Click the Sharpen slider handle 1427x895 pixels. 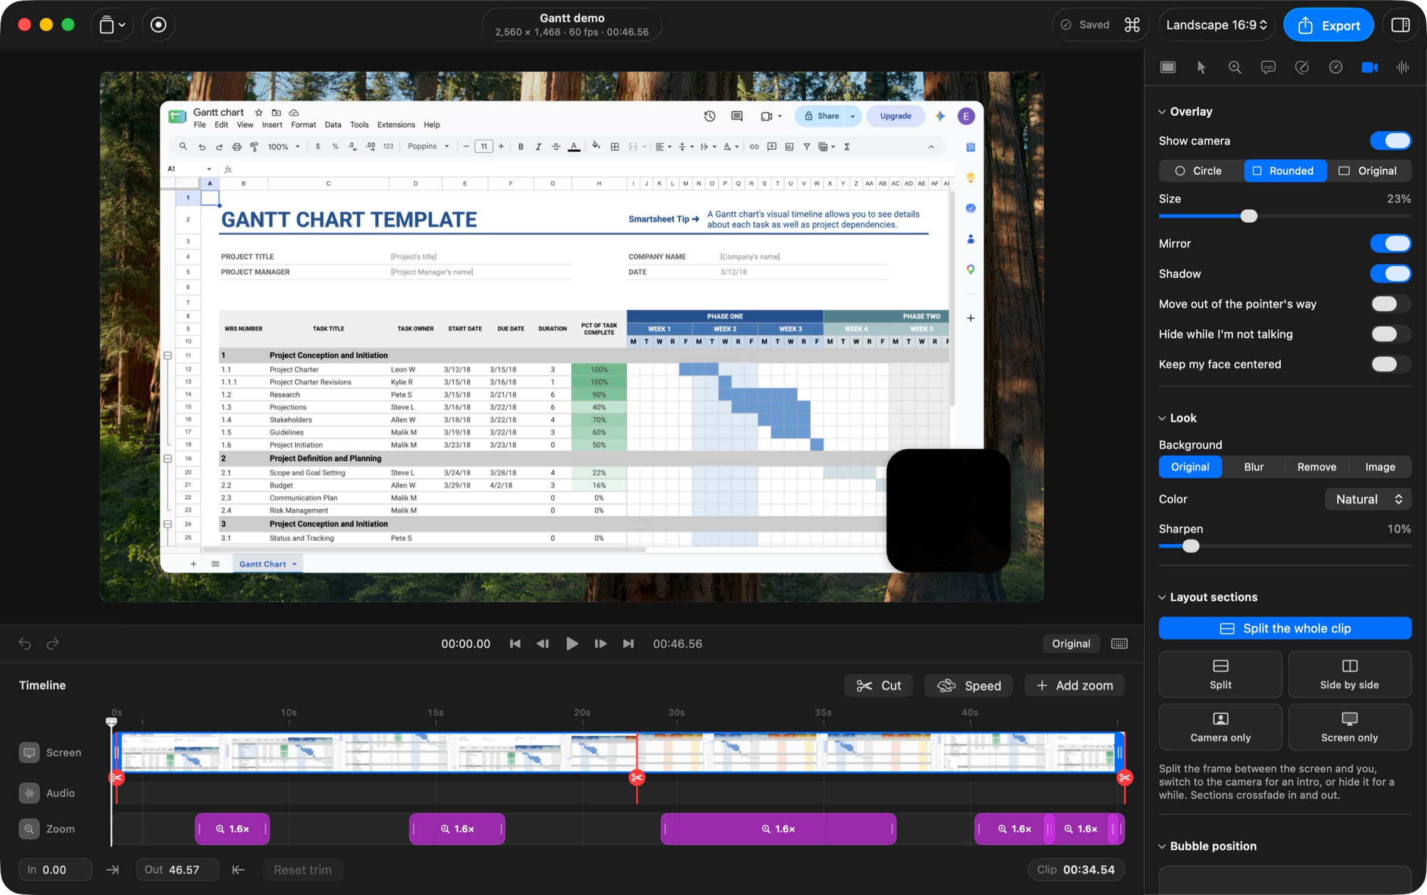click(x=1190, y=546)
